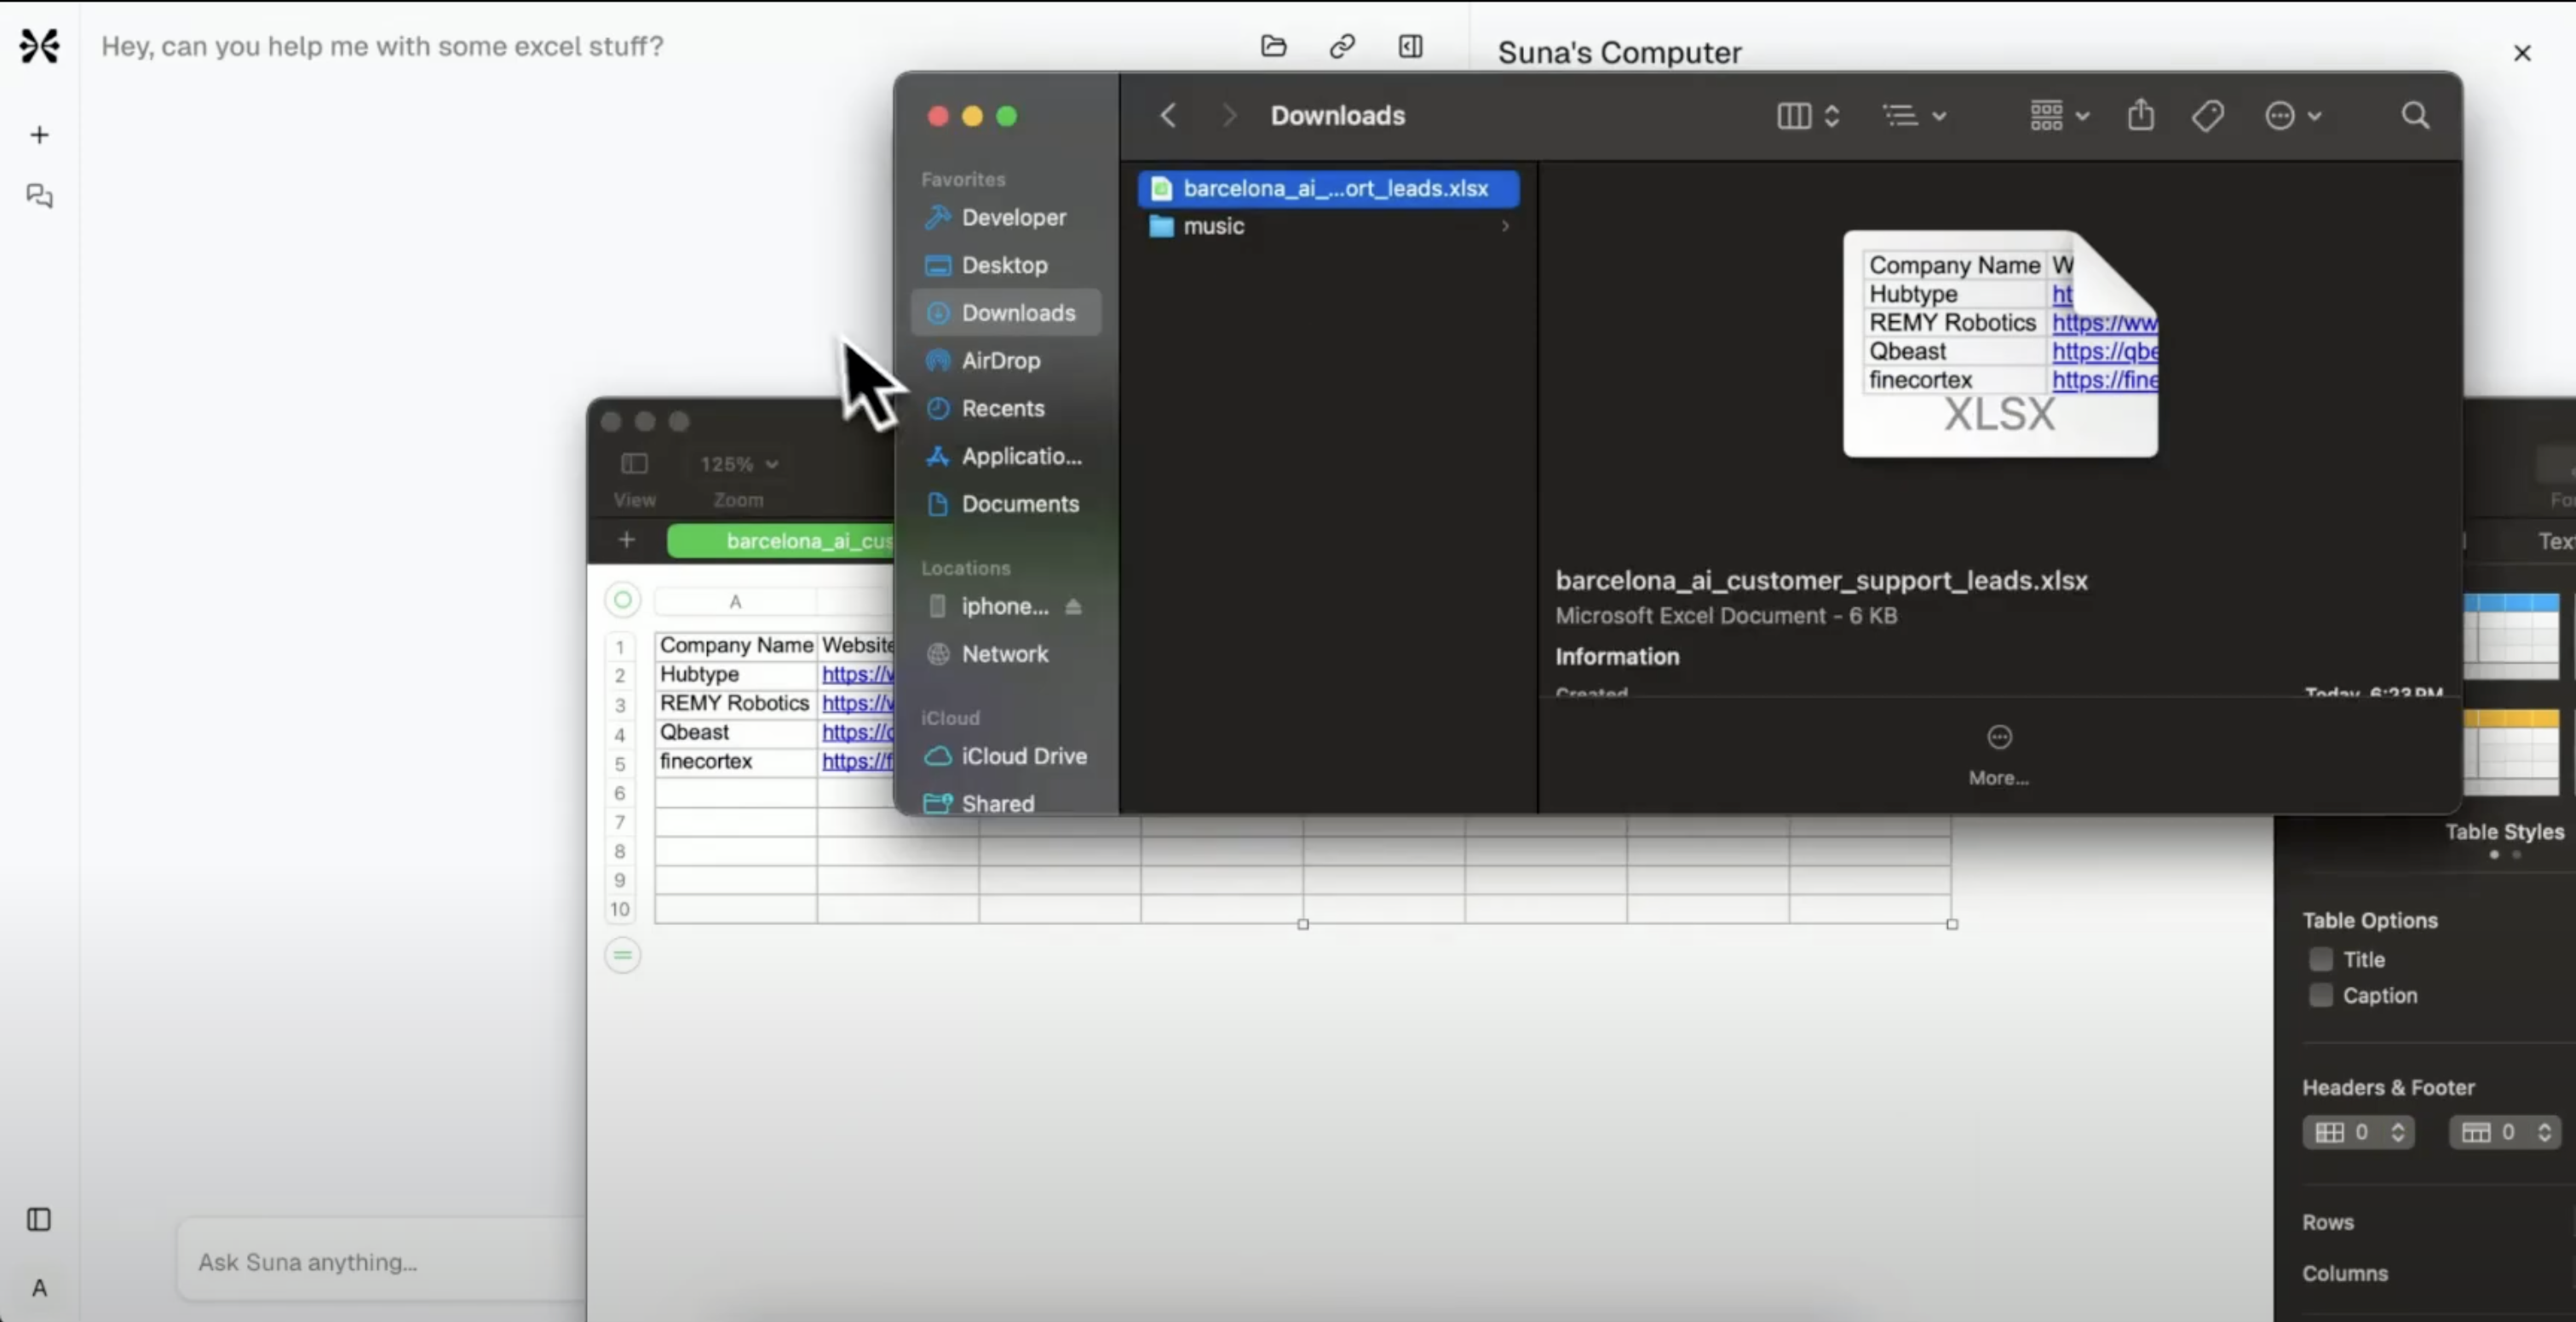Switch Finder column view selector

[1808, 116]
